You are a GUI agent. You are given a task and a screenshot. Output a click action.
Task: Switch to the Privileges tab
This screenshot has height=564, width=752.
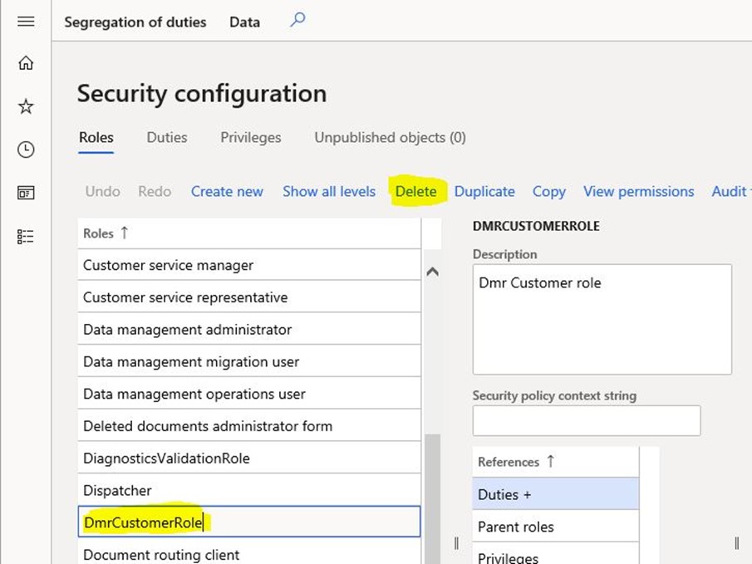pos(251,138)
